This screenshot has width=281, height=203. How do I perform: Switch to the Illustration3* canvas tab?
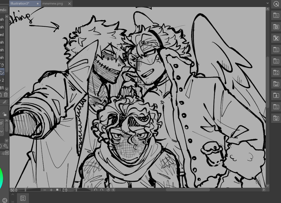25,3
